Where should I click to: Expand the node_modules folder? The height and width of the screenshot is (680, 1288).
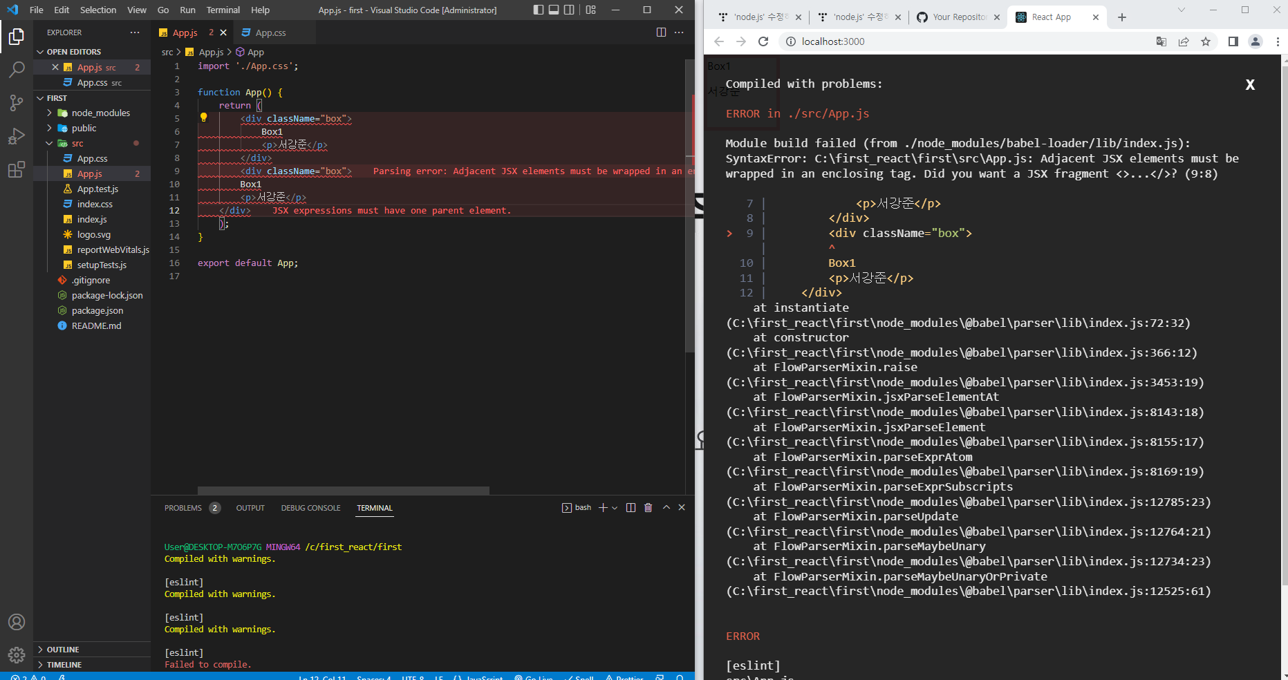(92, 113)
